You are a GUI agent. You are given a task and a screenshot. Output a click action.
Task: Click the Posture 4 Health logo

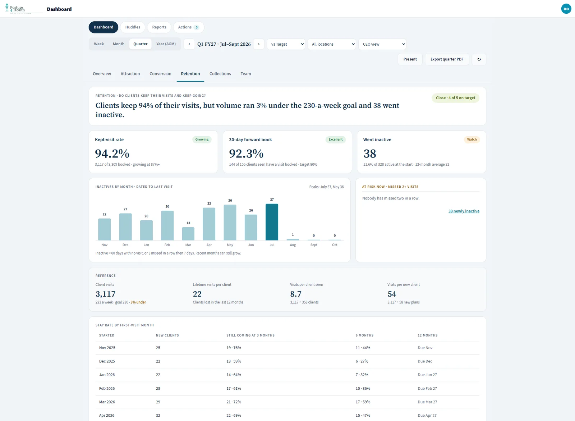tap(15, 9)
